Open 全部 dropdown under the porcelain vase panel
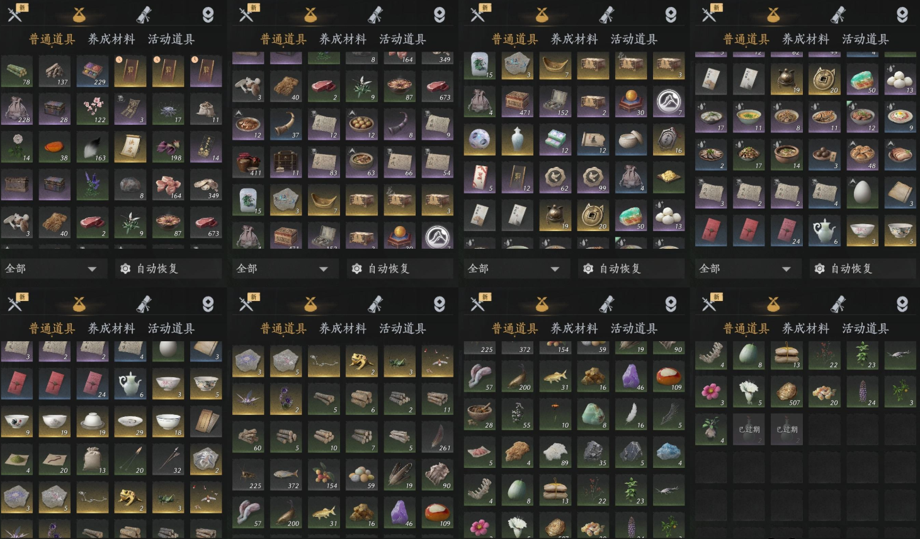Screen dimensions: 920x539 (x=514, y=269)
